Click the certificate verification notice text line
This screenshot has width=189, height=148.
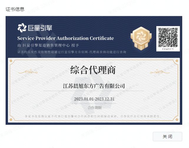pyautogui.click(x=72, y=52)
